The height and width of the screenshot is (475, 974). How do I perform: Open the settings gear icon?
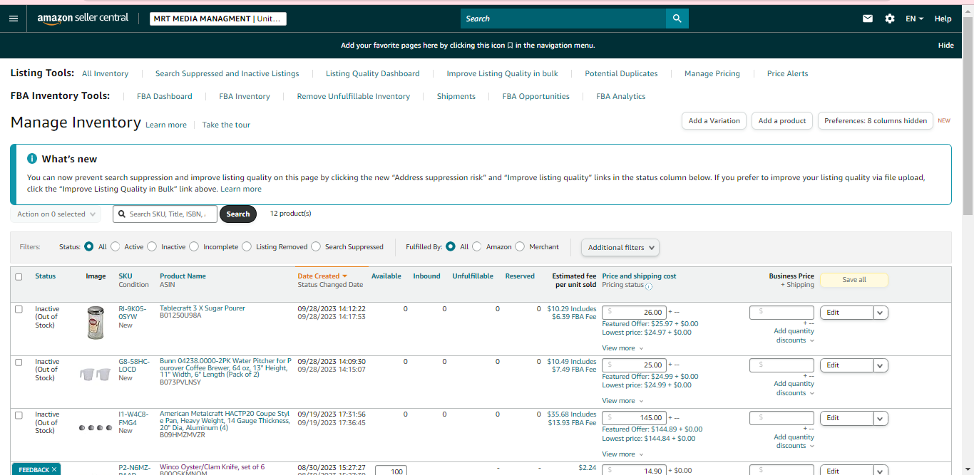pyautogui.click(x=890, y=19)
